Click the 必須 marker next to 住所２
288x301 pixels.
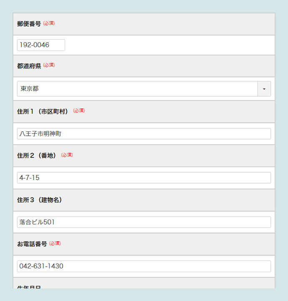[67, 155]
